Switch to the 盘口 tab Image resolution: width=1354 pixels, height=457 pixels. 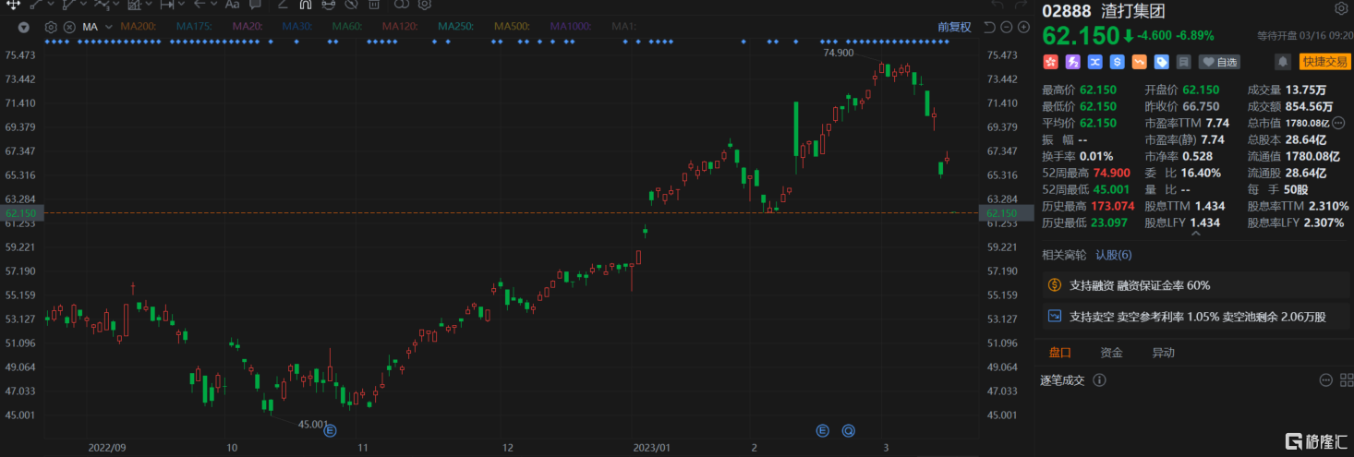[1059, 353]
